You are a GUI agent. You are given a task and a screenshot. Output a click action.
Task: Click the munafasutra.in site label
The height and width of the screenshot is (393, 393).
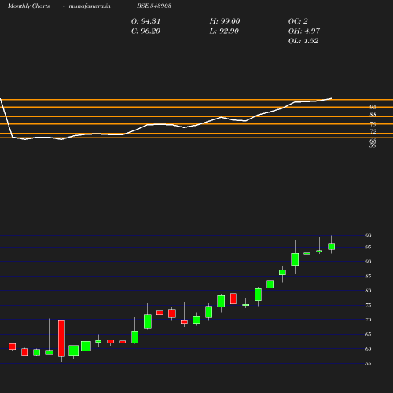tap(90, 6)
